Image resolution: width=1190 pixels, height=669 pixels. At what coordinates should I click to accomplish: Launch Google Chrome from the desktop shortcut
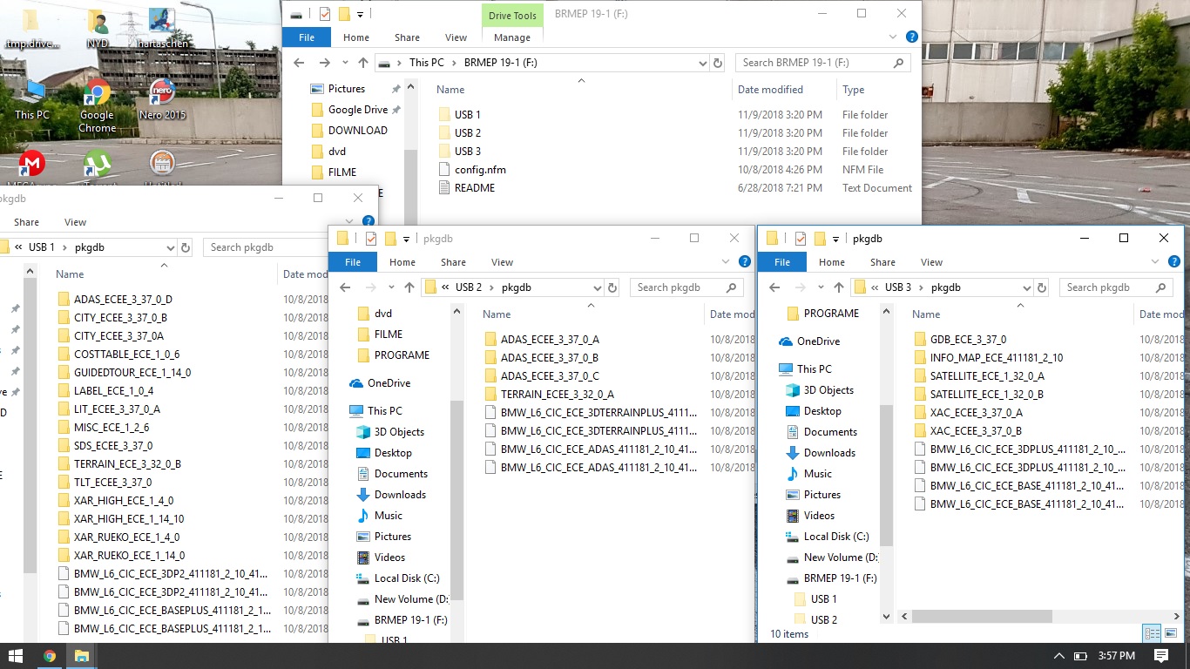click(x=97, y=106)
